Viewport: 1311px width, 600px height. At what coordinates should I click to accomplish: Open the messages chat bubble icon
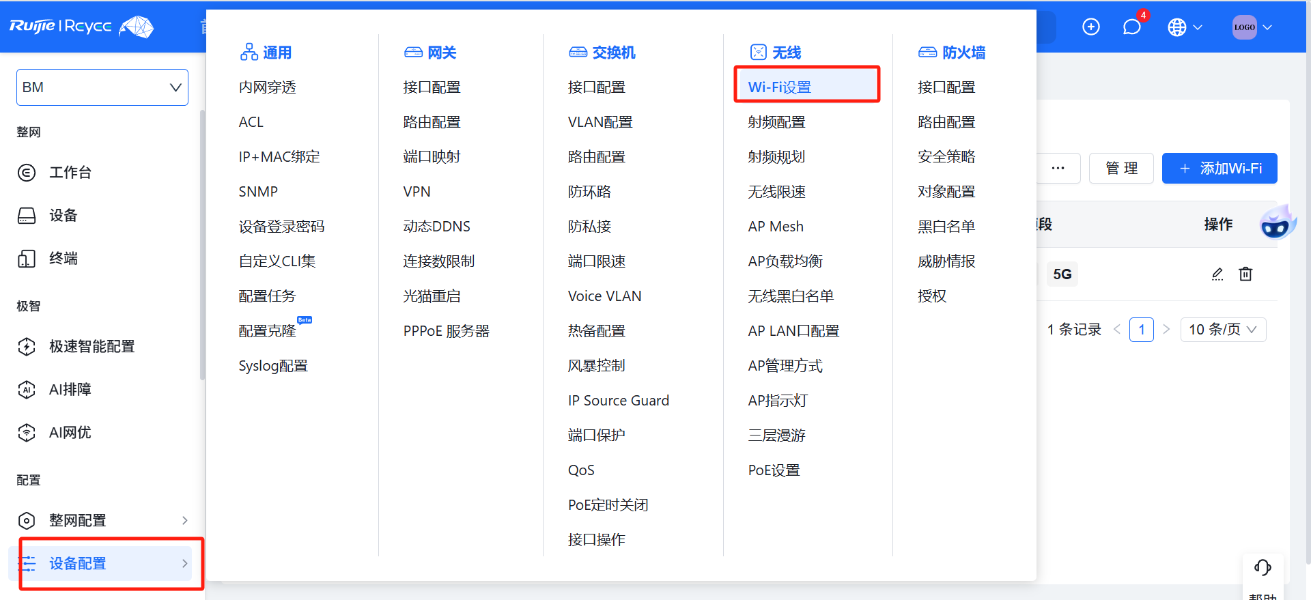coord(1131,27)
